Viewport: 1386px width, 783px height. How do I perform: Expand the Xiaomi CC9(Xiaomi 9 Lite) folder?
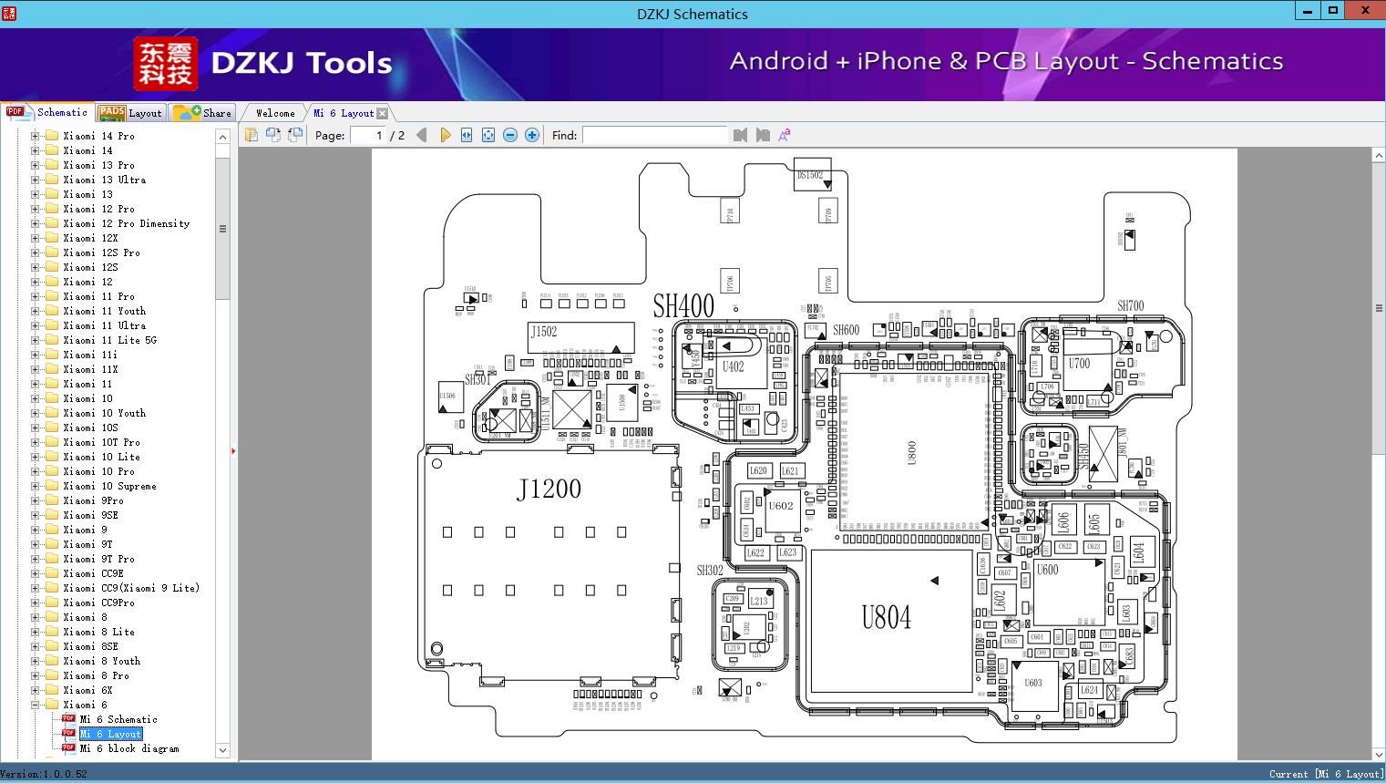tap(35, 588)
